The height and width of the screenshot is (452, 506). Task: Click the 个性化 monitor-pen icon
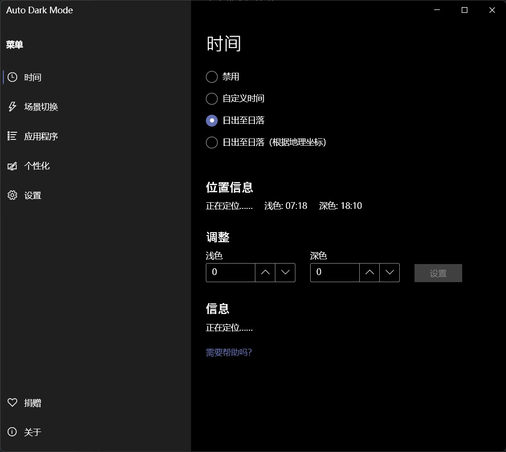(x=12, y=166)
